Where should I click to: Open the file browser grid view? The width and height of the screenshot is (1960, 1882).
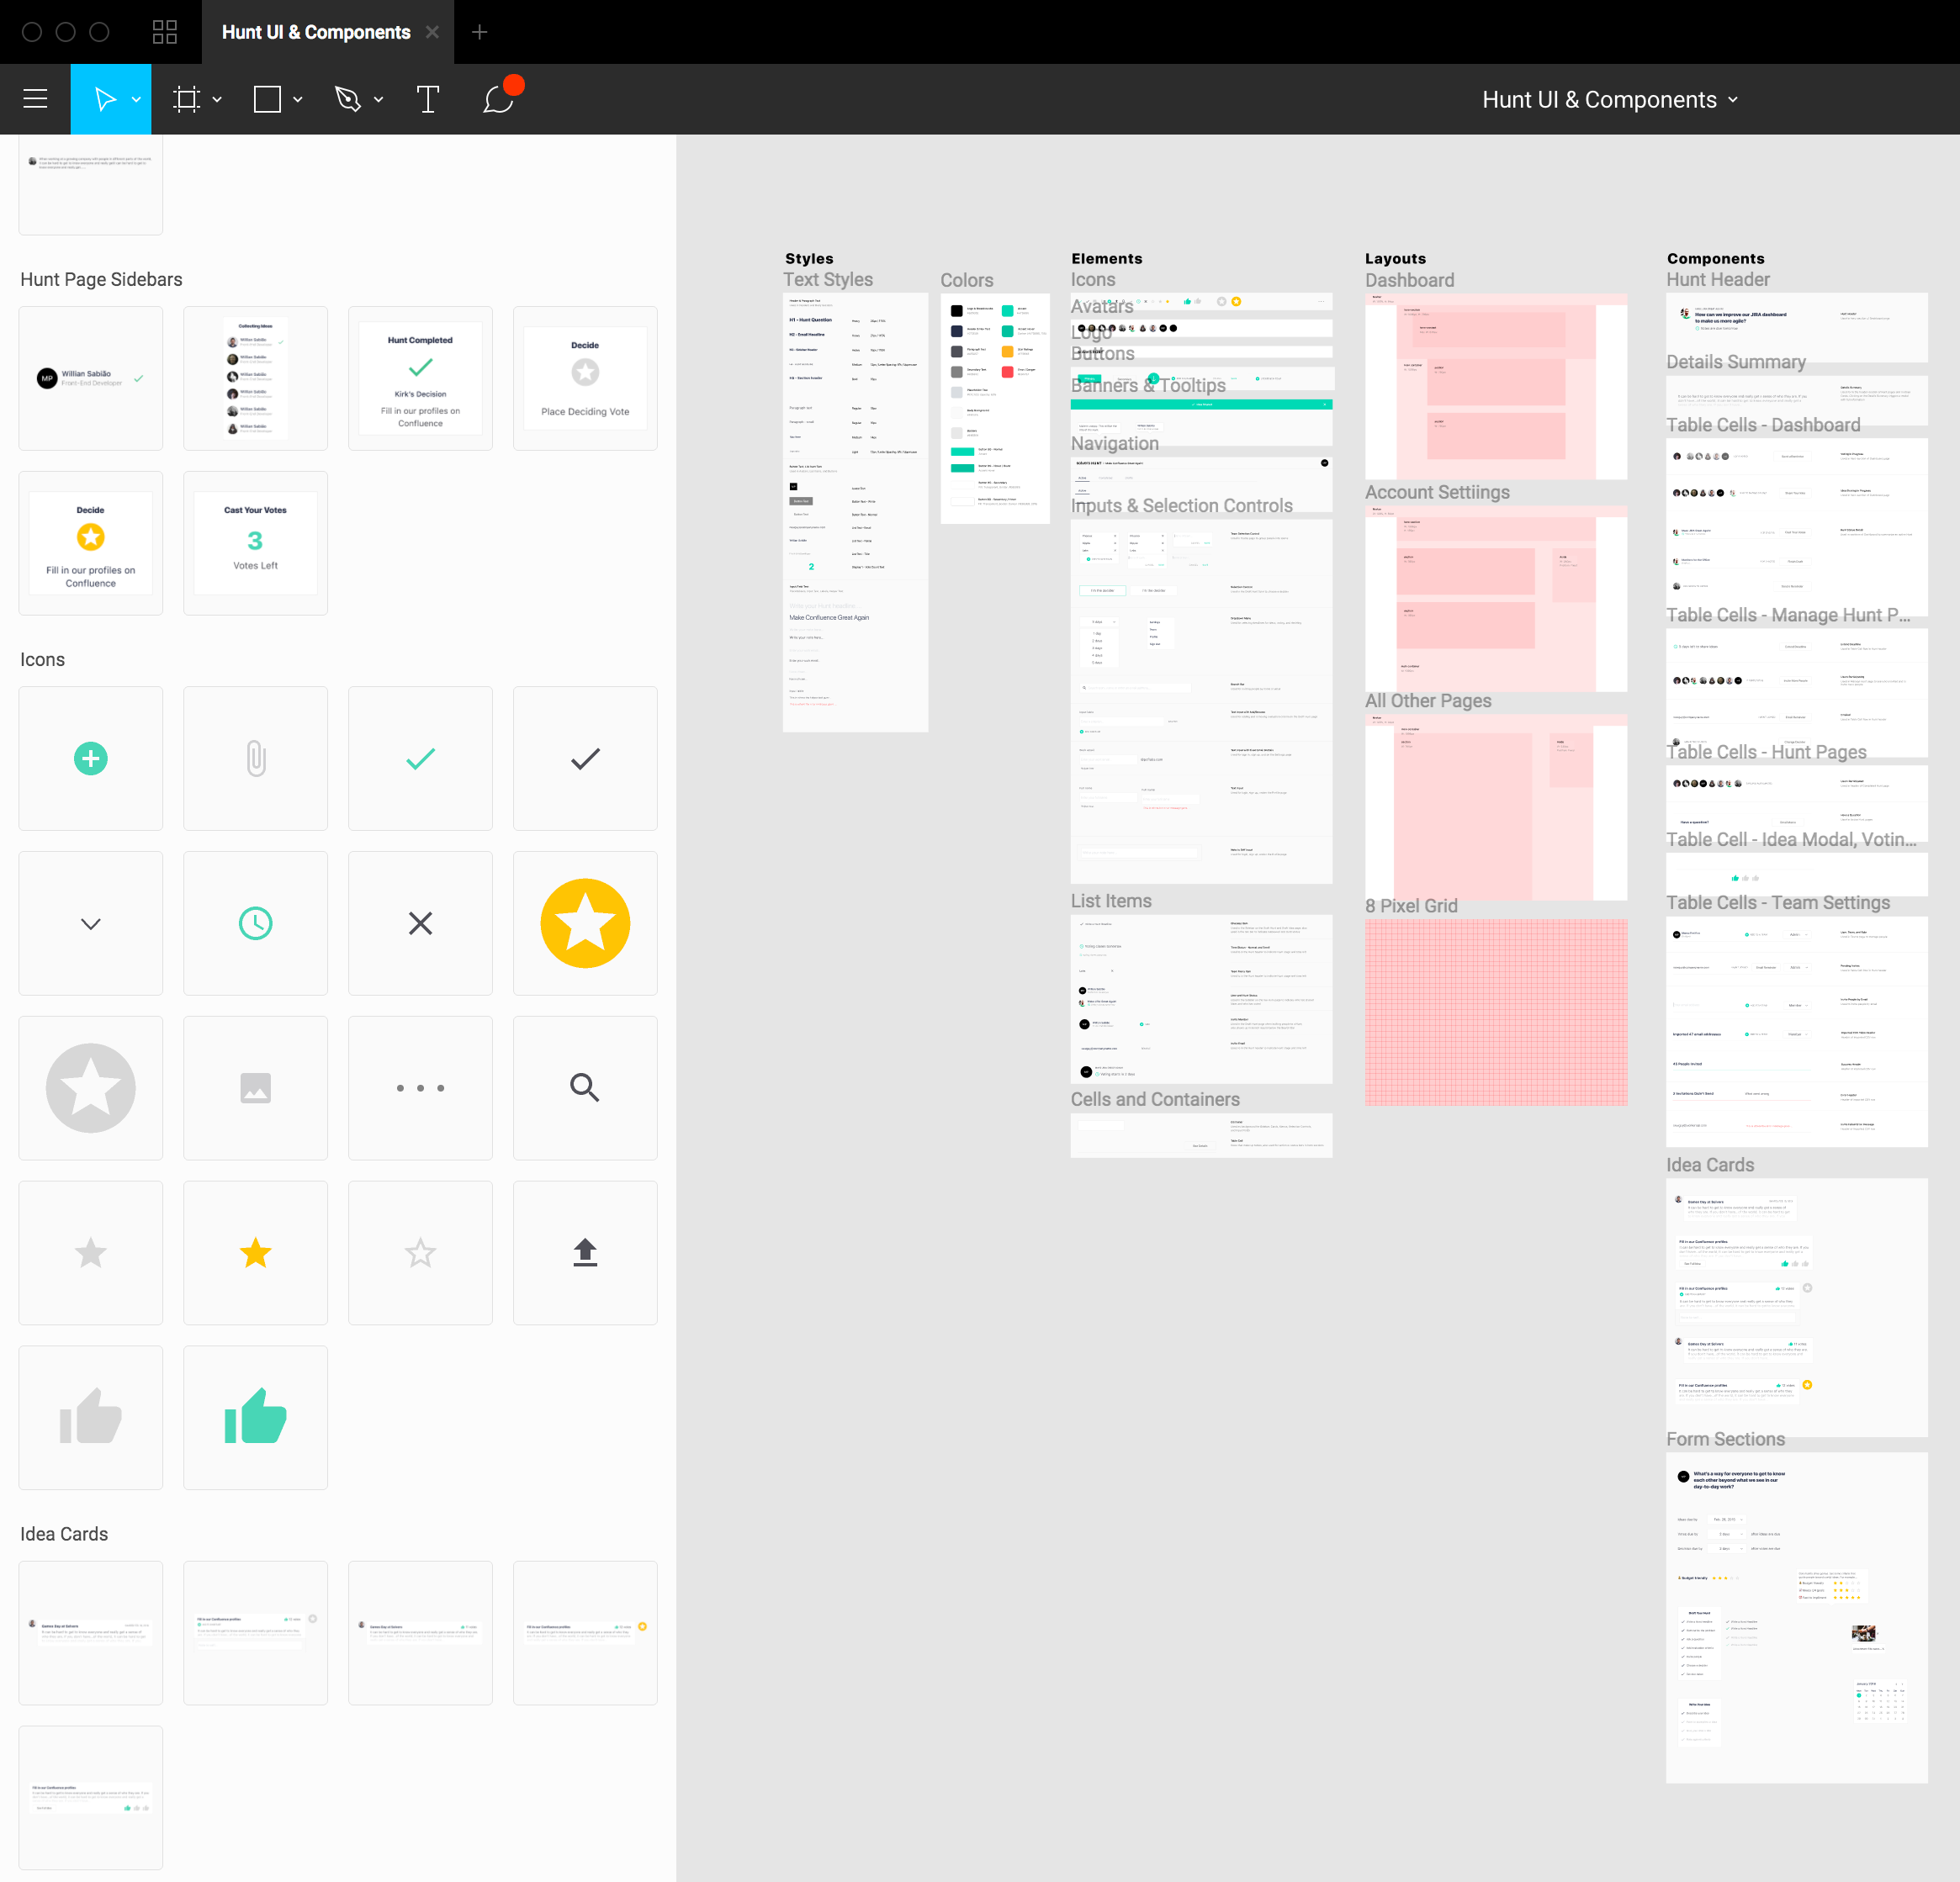point(164,31)
